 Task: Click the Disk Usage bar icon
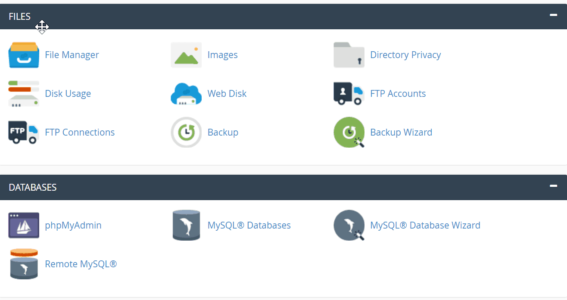click(x=24, y=93)
